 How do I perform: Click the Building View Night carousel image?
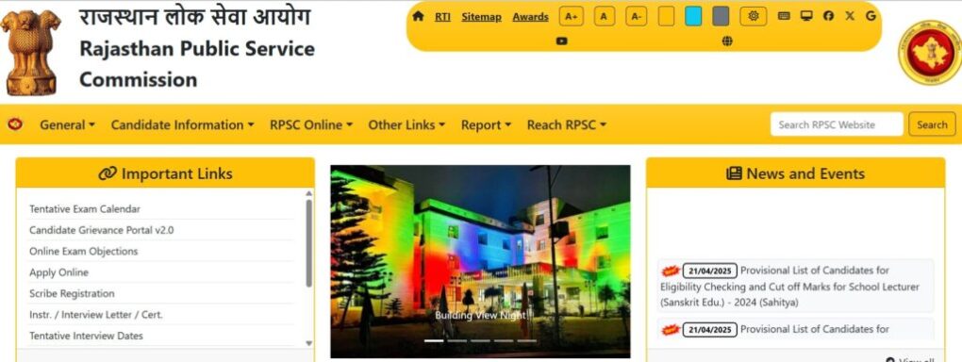(480, 261)
